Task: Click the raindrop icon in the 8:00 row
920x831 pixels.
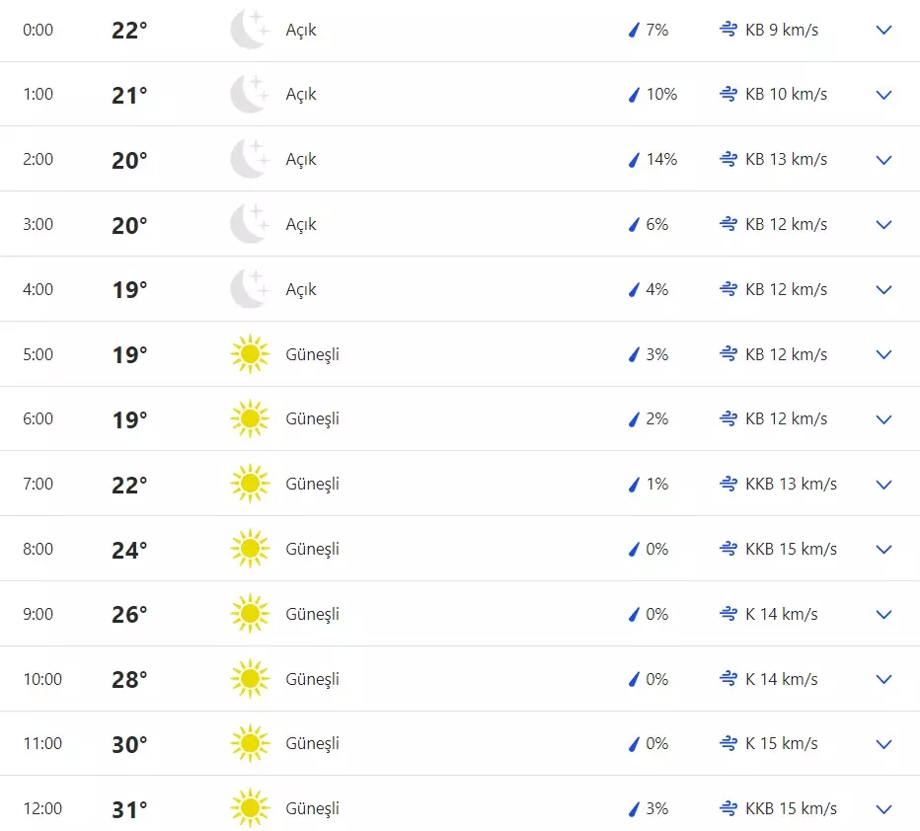Action: (635, 549)
